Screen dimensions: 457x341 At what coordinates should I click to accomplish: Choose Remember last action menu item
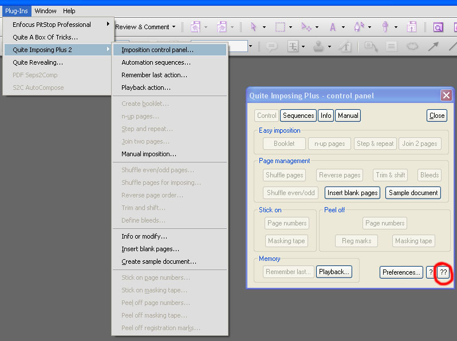tap(170, 75)
